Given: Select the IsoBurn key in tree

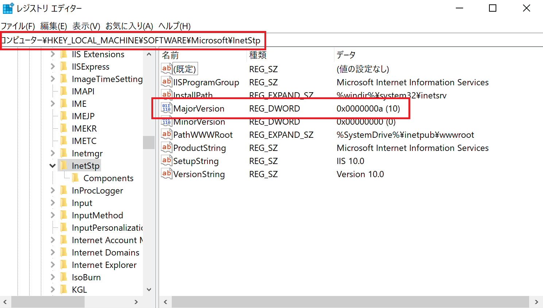Looking at the screenshot, I should (x=86, y=277).
